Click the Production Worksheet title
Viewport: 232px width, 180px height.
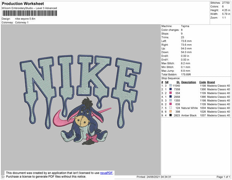coord(23,4)
